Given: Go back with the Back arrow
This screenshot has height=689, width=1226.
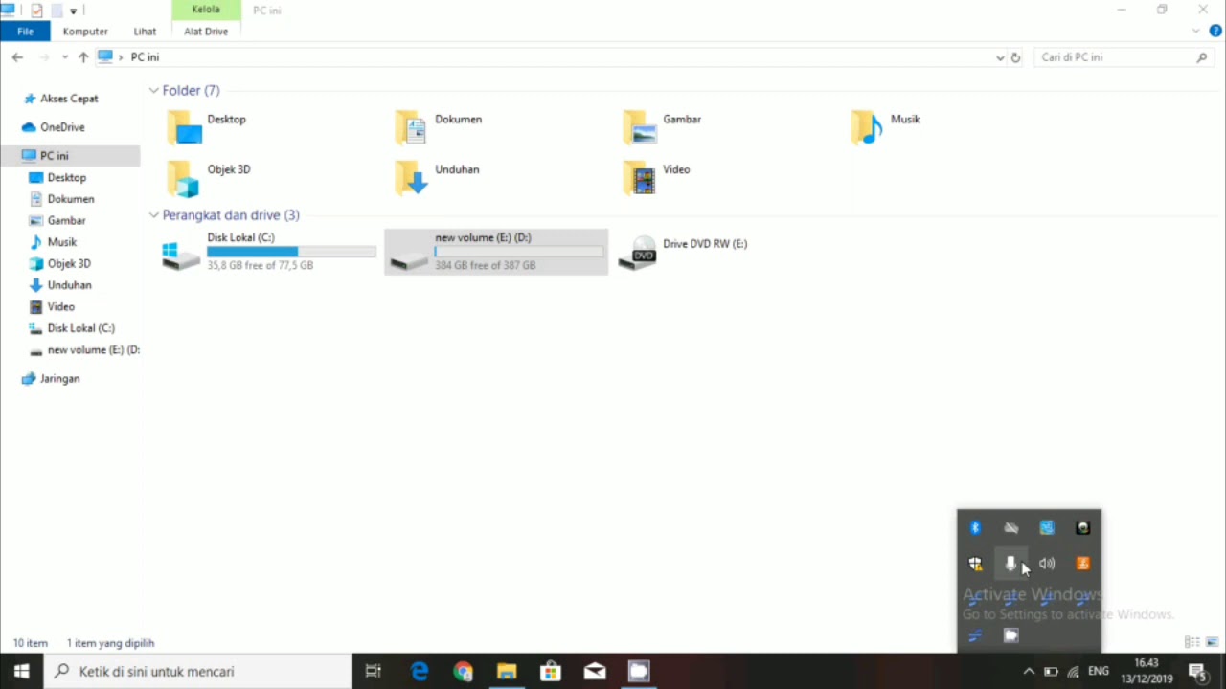Looking at the screenshot, I should (x=17, y=57).
